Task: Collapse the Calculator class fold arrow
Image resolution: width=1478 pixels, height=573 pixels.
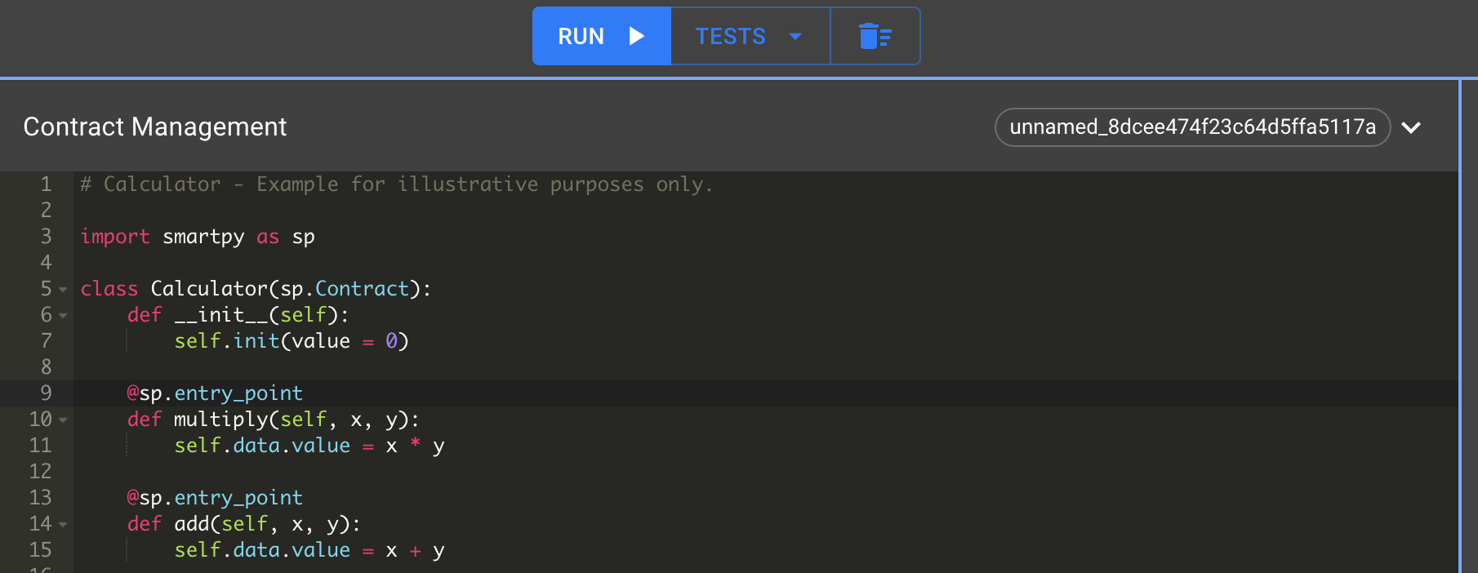Action: (63, 290)
